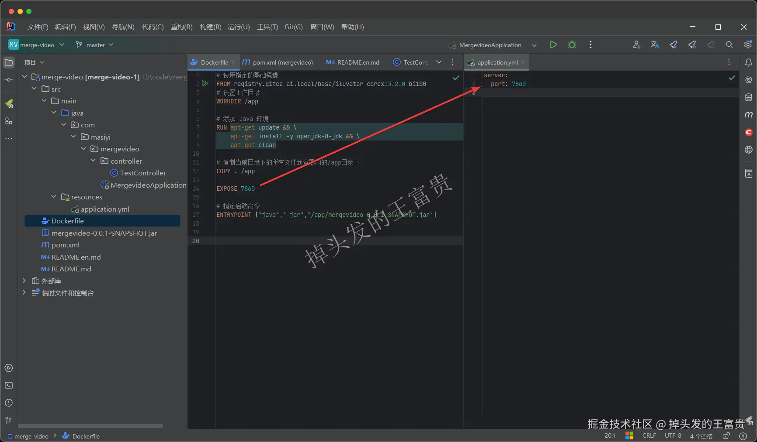Open the Terminal tool window
Image resolution: width=757 pixels, height=442 pixels.
coord(9,385)
